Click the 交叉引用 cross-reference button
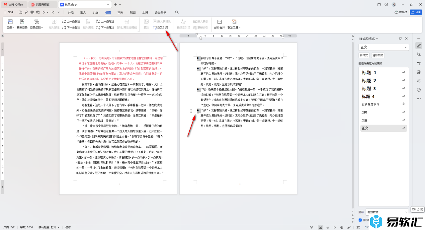The image size is (425, 230). pos(160,28)
